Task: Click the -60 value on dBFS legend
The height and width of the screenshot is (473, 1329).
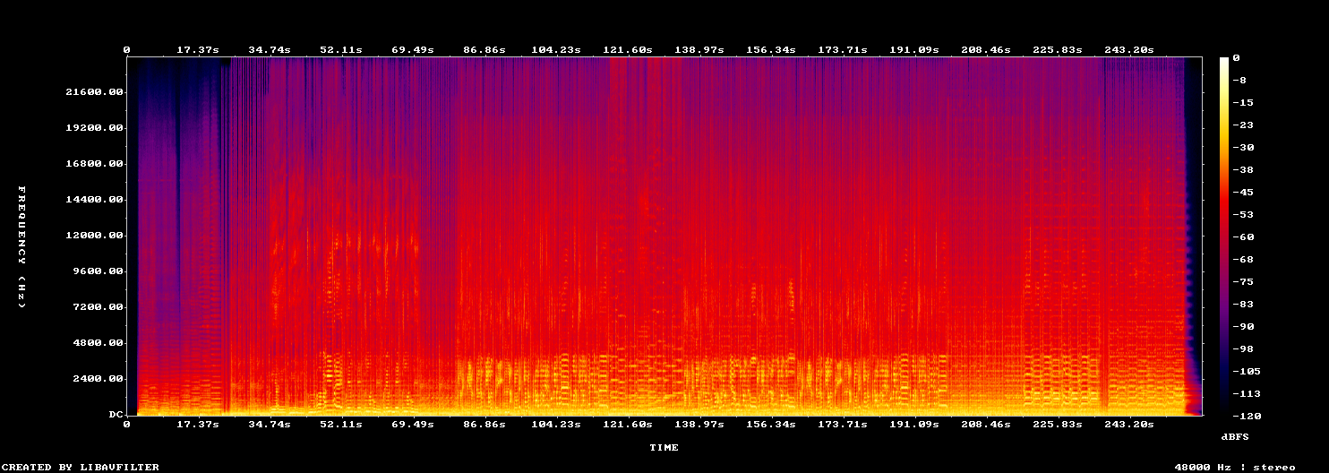Action: (1239, 236)
